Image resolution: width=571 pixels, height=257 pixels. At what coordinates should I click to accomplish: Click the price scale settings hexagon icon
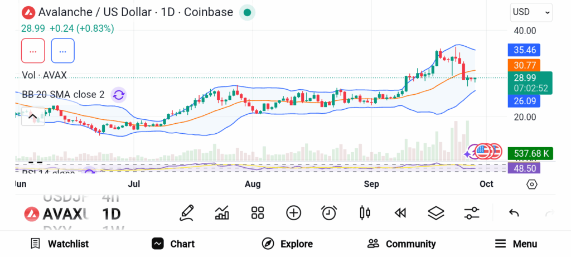[531, 185]
